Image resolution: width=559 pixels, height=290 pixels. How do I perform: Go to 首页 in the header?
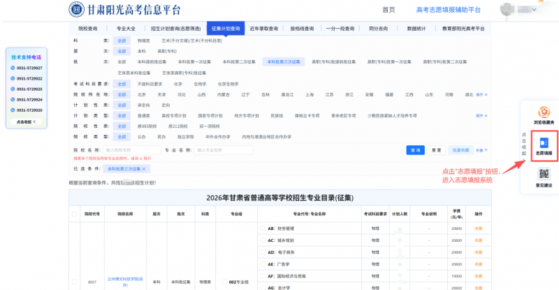click(x=389, y=10)
